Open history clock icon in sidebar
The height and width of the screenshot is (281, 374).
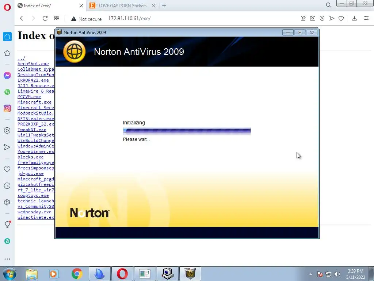(x=7, y=186)
